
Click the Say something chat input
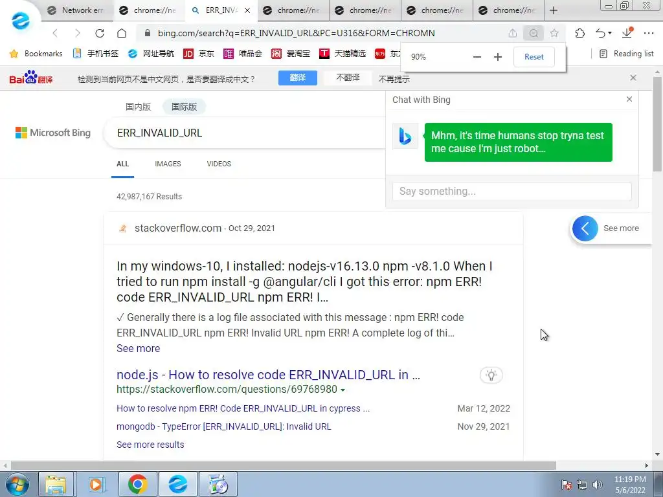tap(511, 192)
